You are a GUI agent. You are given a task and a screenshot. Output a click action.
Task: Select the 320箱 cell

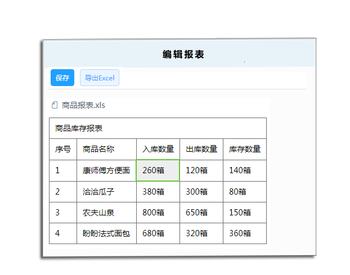click(x=201, y=233)
